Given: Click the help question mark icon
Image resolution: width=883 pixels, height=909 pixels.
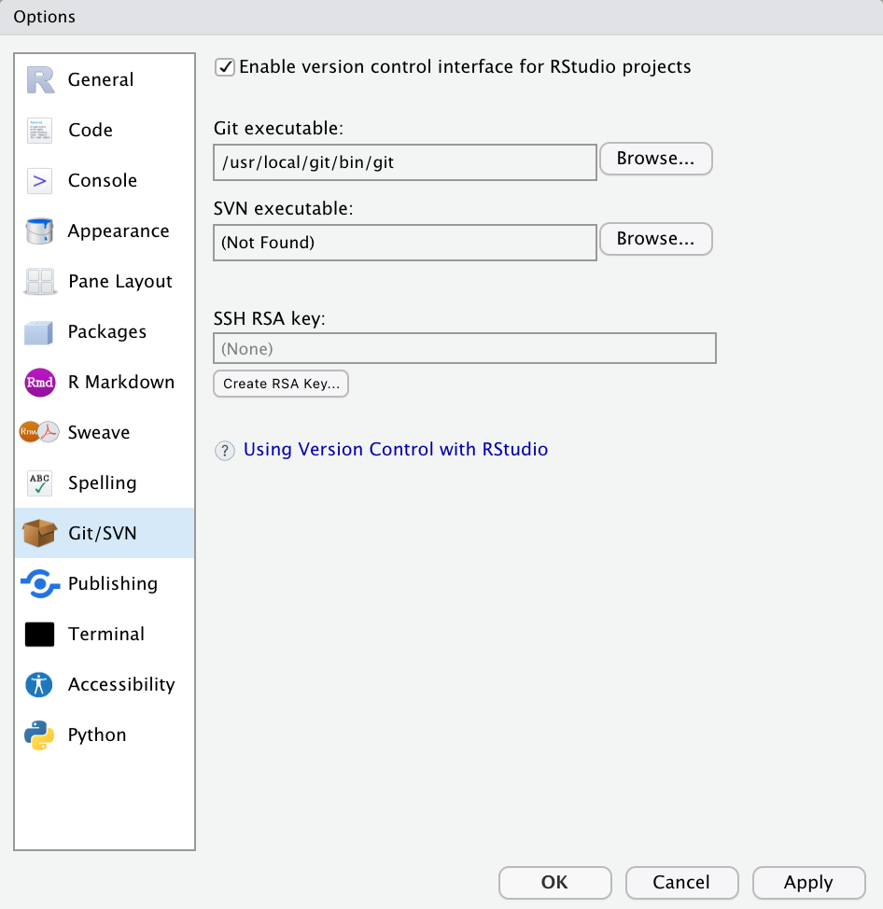Looking at the screenshot, I should (225, 451).
